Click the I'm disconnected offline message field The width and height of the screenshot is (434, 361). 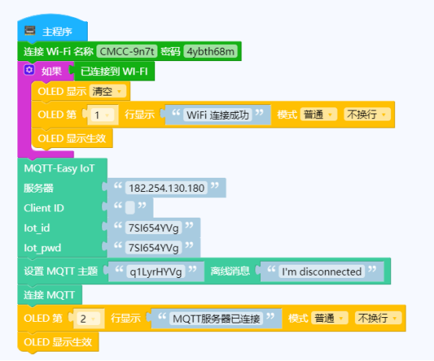[x=322, y=272]
